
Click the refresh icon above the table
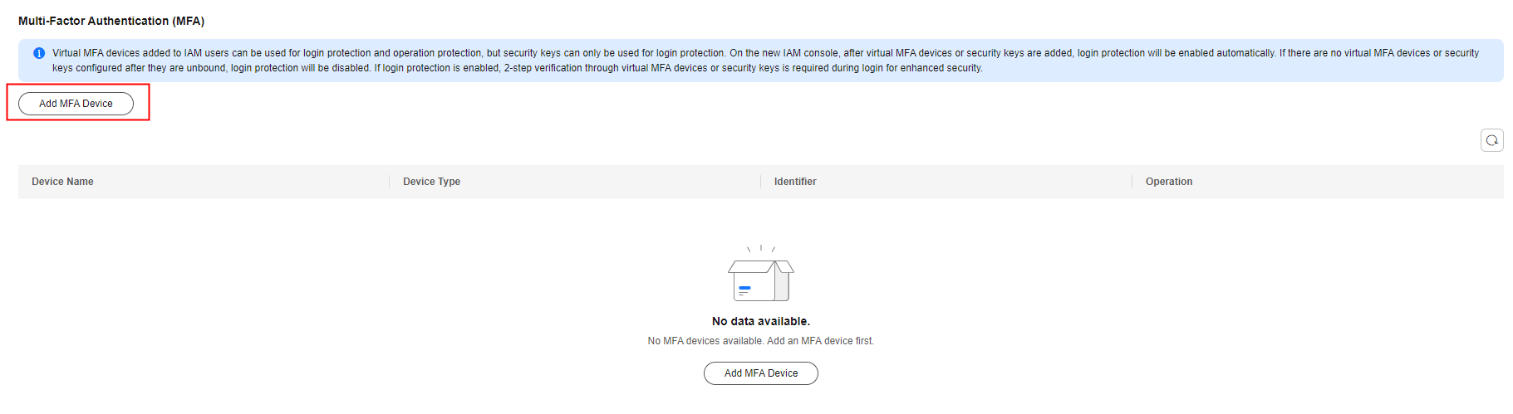click(1491, 140)
